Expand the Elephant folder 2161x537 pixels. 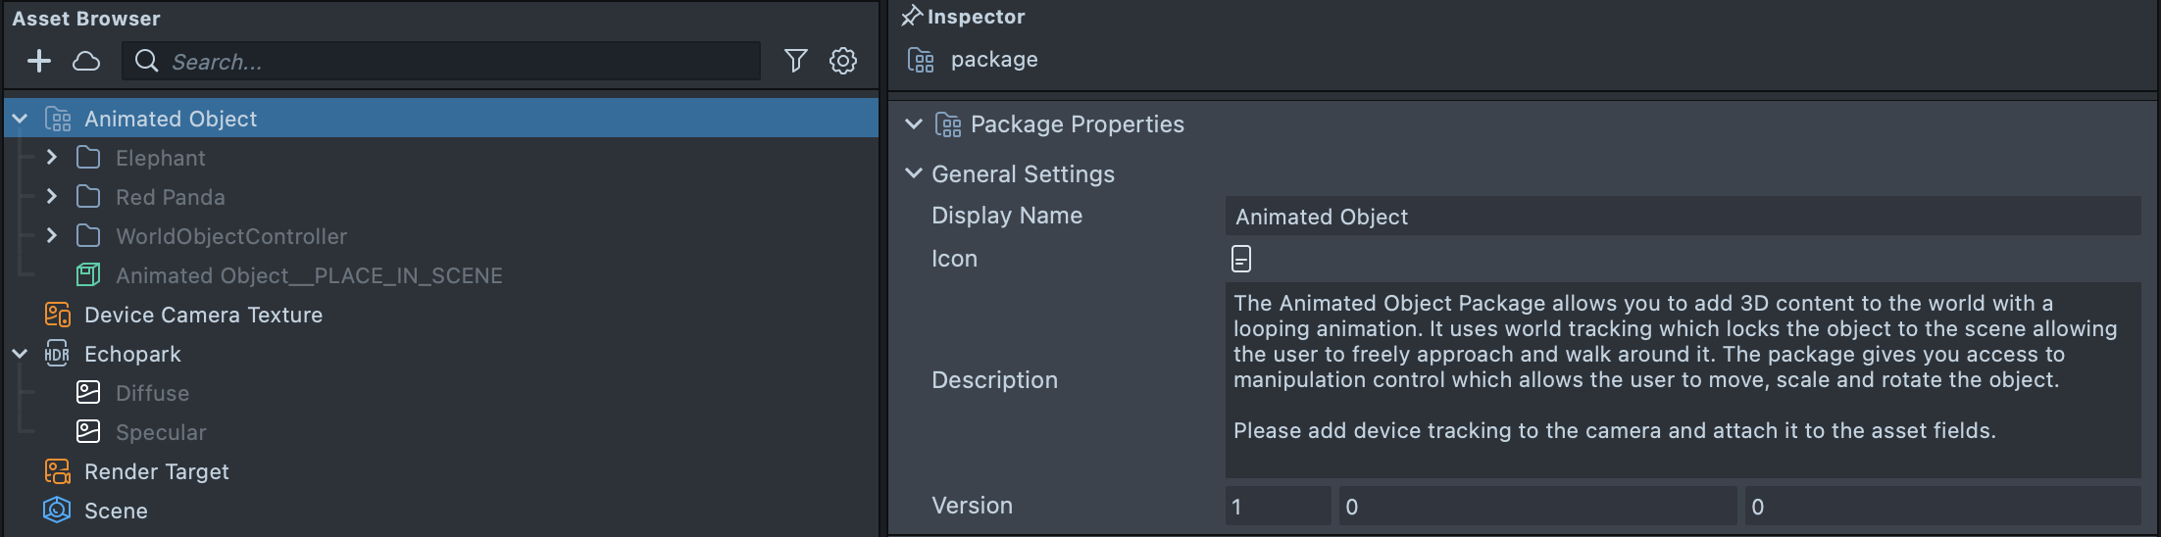(x=52, y=158)
